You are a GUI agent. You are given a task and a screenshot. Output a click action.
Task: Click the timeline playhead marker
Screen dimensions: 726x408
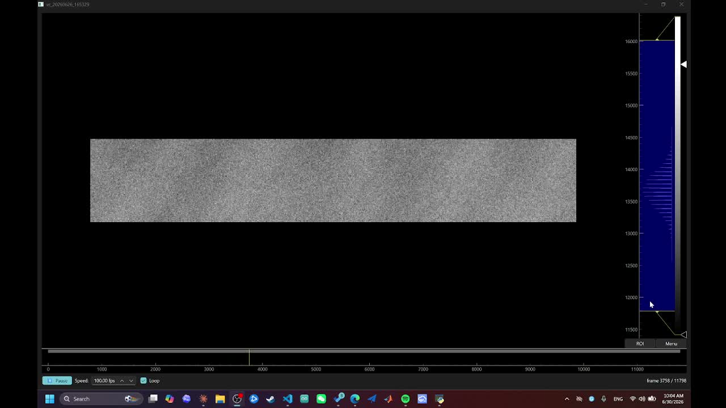249,358
